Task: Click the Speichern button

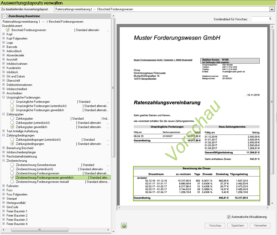Action: pyautogui.click(x=238, y=226)
